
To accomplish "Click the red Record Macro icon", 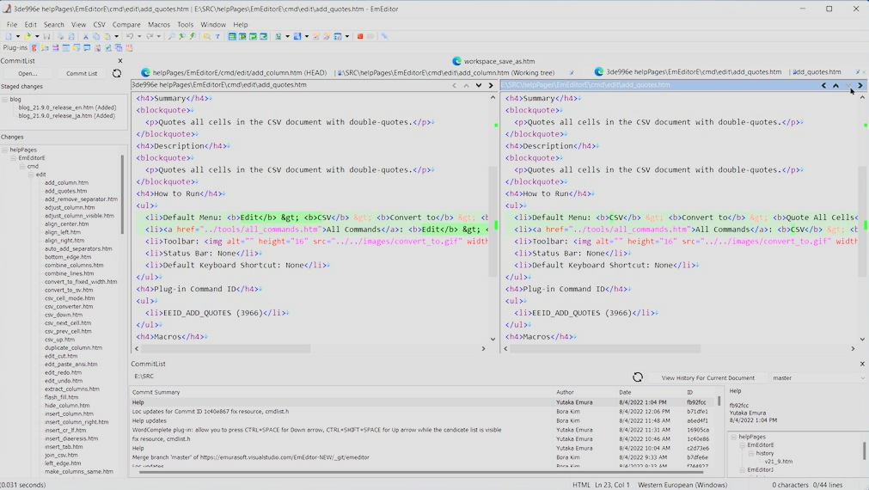I will pos(360,36).
